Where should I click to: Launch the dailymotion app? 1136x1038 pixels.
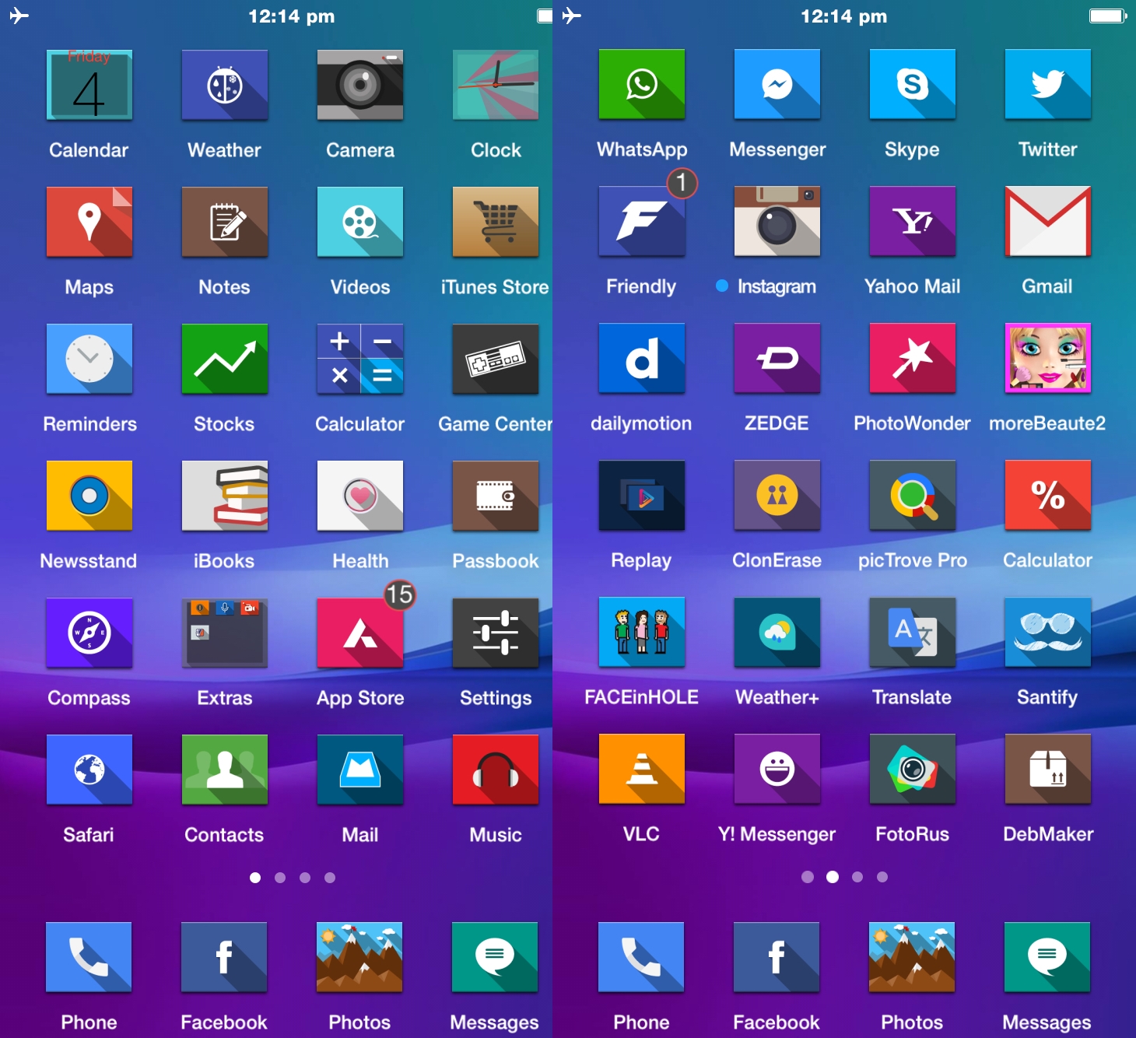[641, 358]
